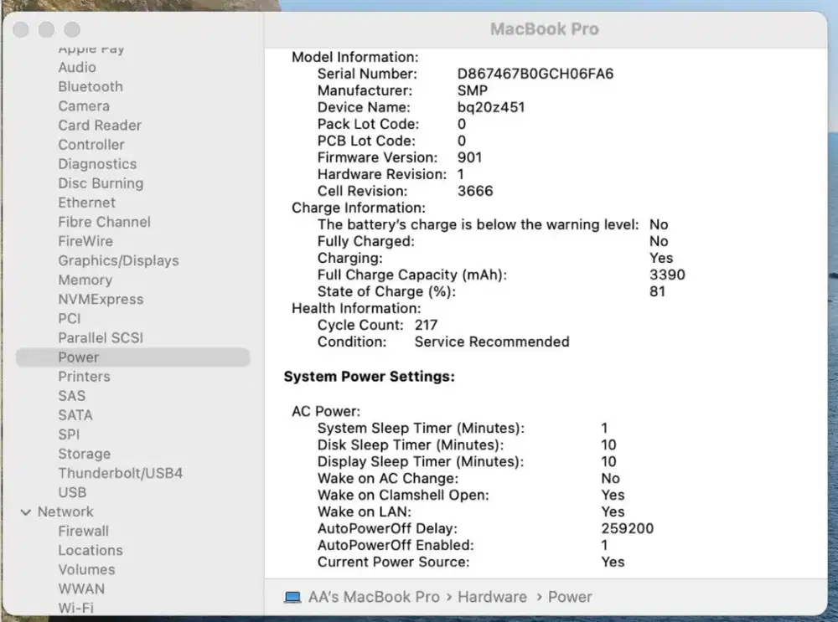Select Diagnostics in the sidebar
This screenshot has height=622, width=838.
[97, 164]
